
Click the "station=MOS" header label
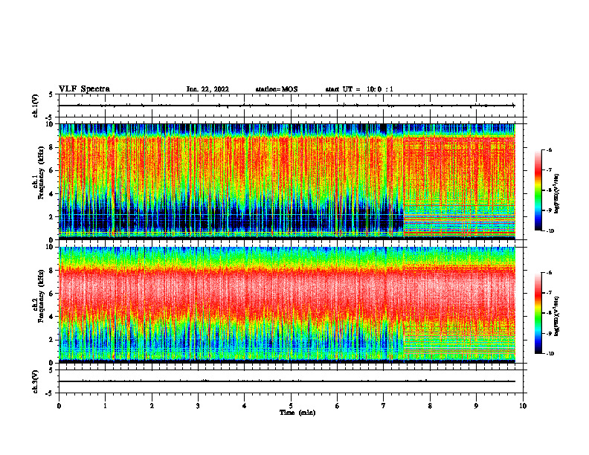(x=277, y=89)
